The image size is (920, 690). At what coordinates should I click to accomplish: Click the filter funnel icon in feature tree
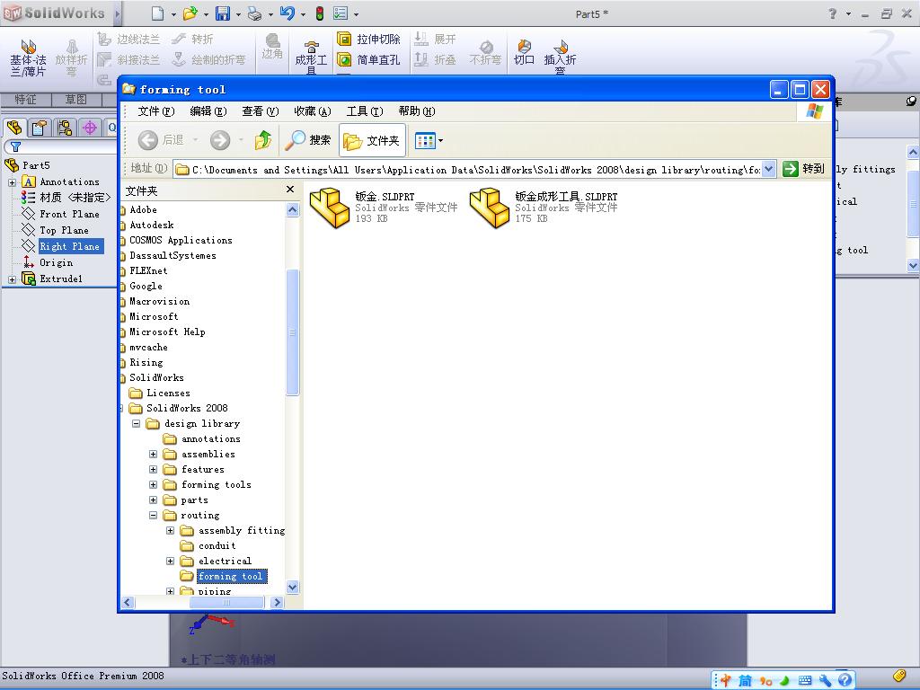coord(16,146)
